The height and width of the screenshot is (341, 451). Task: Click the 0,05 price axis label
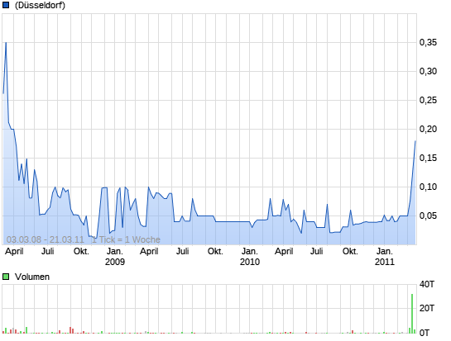click(x=428, y=215)
